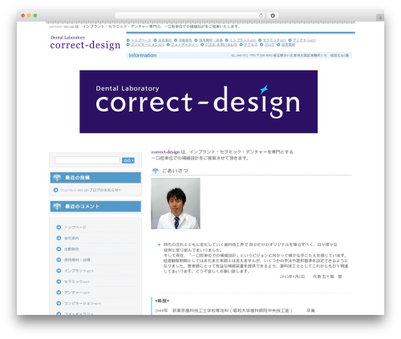This screenshot has height=339, width=401.
Task: Click into the sidebar search field
Action: pos(87,160)
